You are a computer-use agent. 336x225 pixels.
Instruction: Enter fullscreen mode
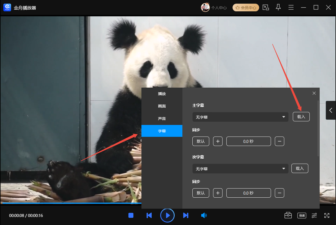[327, 215]
